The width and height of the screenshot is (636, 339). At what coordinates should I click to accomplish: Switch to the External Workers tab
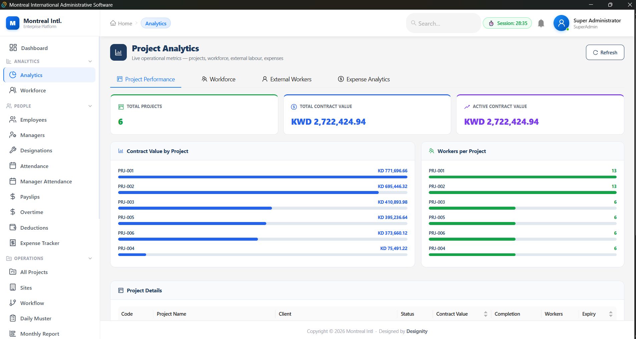[287, 79]
